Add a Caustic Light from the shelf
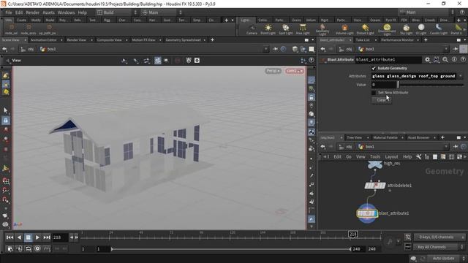Screen dimensions: 468x263 point(439,29)
